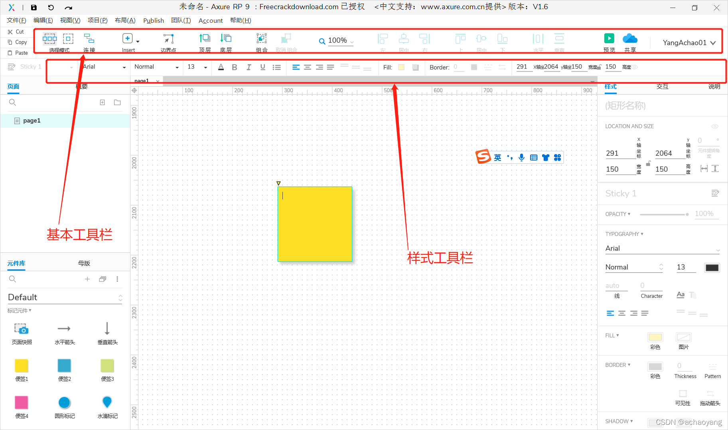Toggle 可见性 visibility for border

coord(683,393)
